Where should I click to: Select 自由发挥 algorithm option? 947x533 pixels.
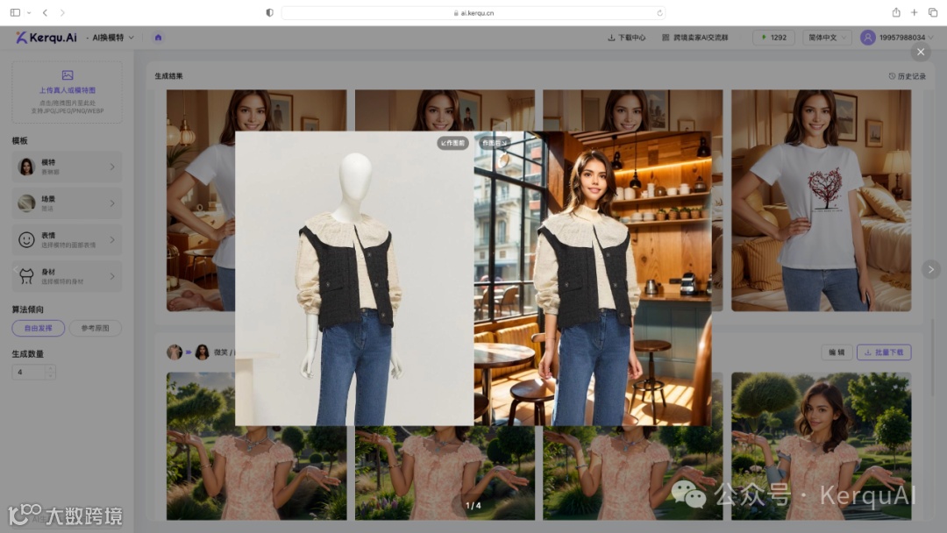pos(38,328)
